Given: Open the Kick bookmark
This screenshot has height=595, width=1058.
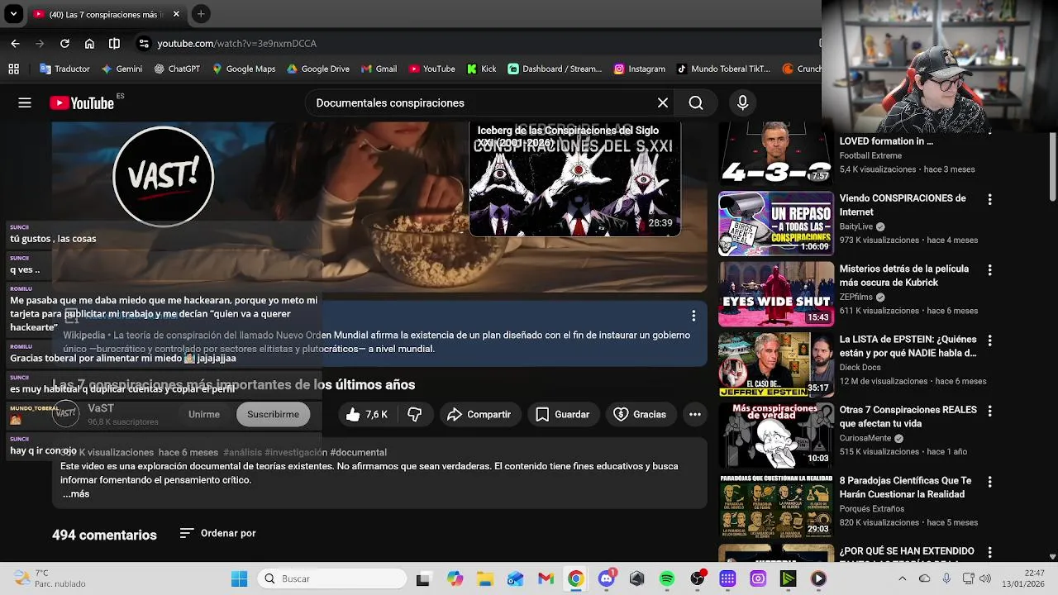Looking at the screenshot, I should 481,69.
